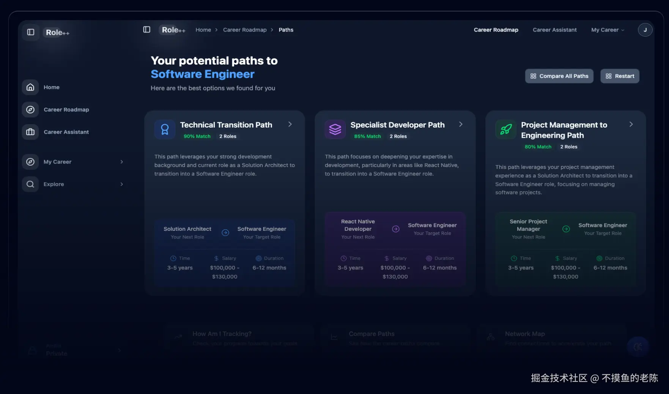Viewport: 669px width, 394px height.
Task: Open Technical Transition Path details arrow
Action: click(290, 125)
